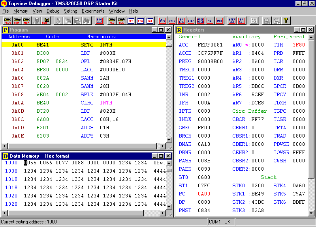This screenshot has height=227, width=316.
Task: Open the REG registers window icon
Action: [131, 20]
